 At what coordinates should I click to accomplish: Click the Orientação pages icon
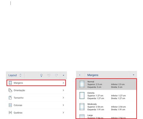(x=10, y=90)
